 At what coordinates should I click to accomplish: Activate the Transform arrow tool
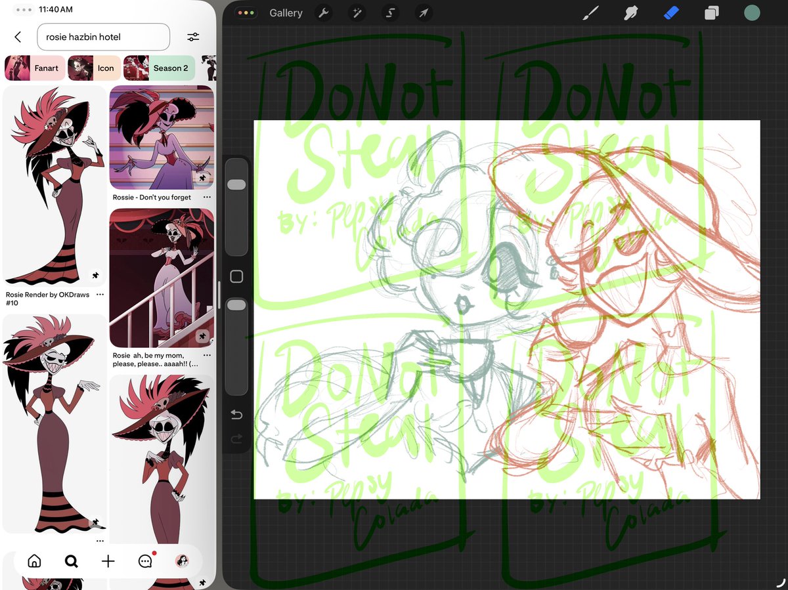424,13
